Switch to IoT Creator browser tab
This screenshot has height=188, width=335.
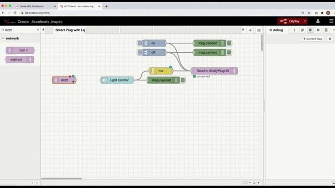[x=79, y=6]
